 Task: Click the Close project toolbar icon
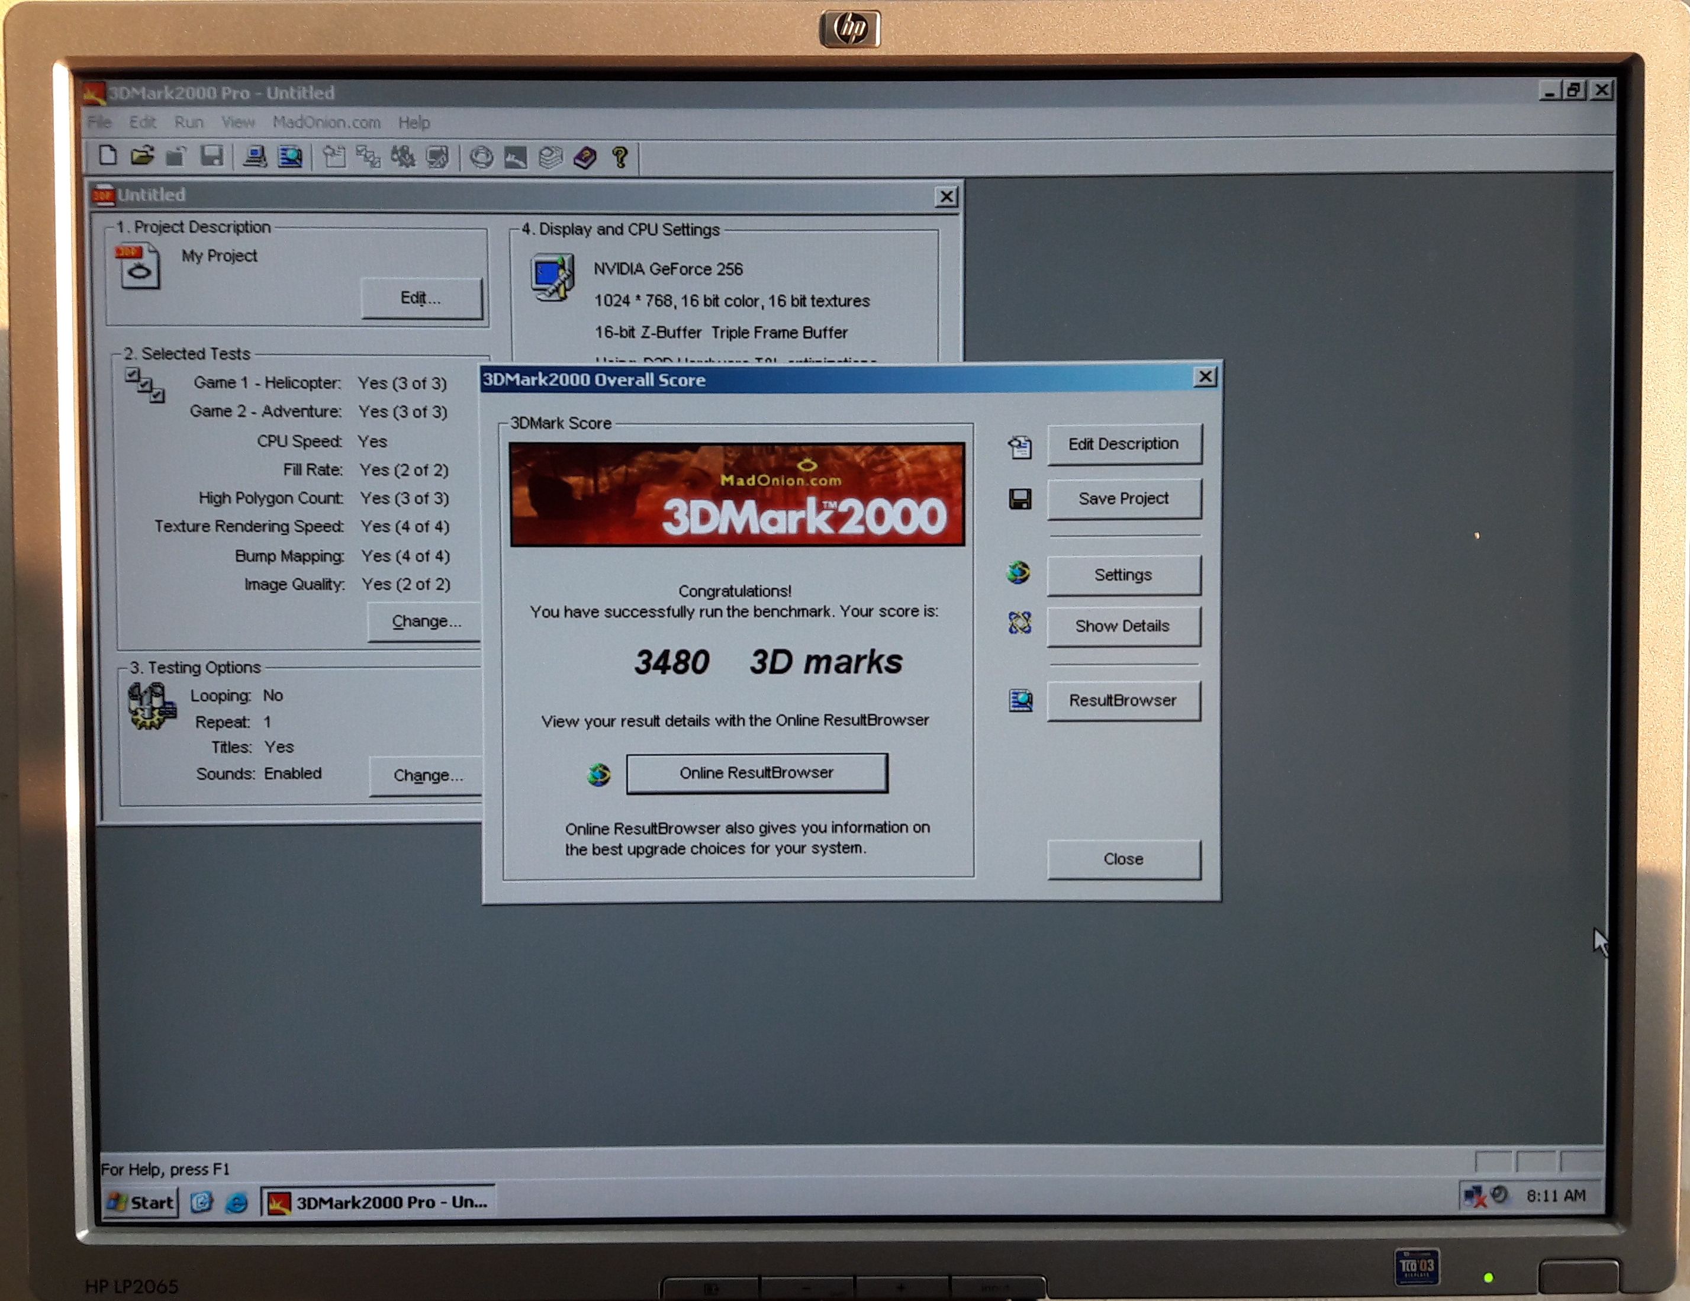point(176,156)
